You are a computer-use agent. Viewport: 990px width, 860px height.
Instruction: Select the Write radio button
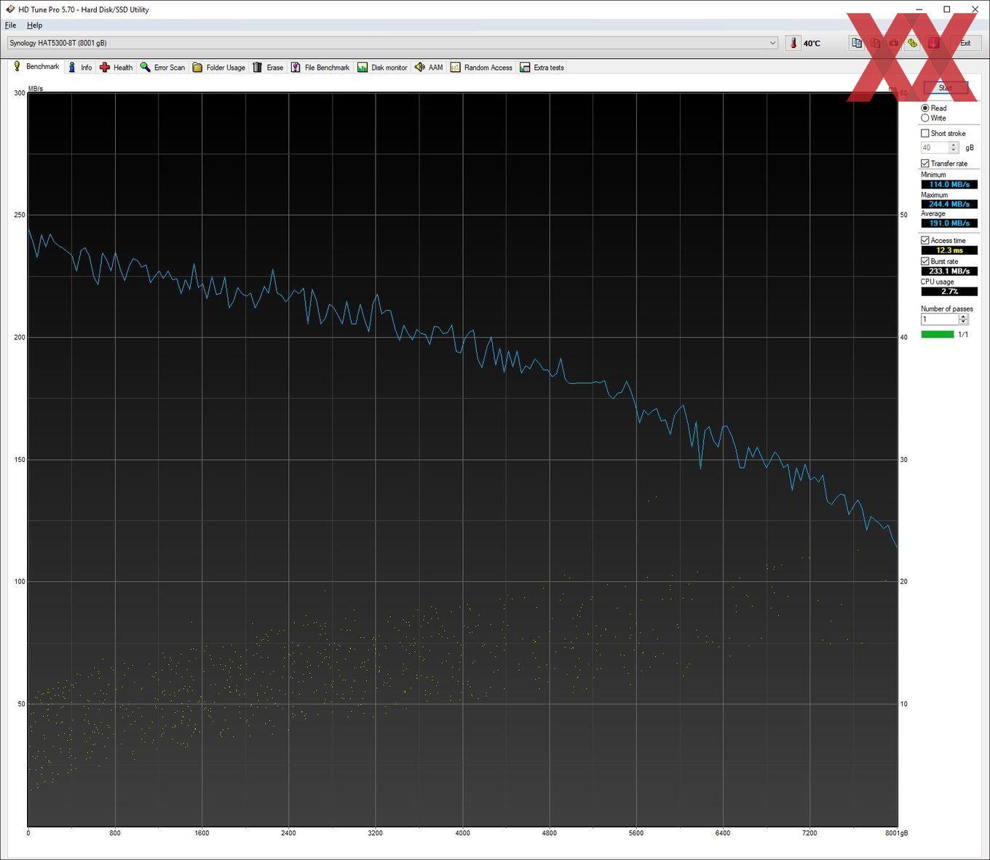[925, 119]
